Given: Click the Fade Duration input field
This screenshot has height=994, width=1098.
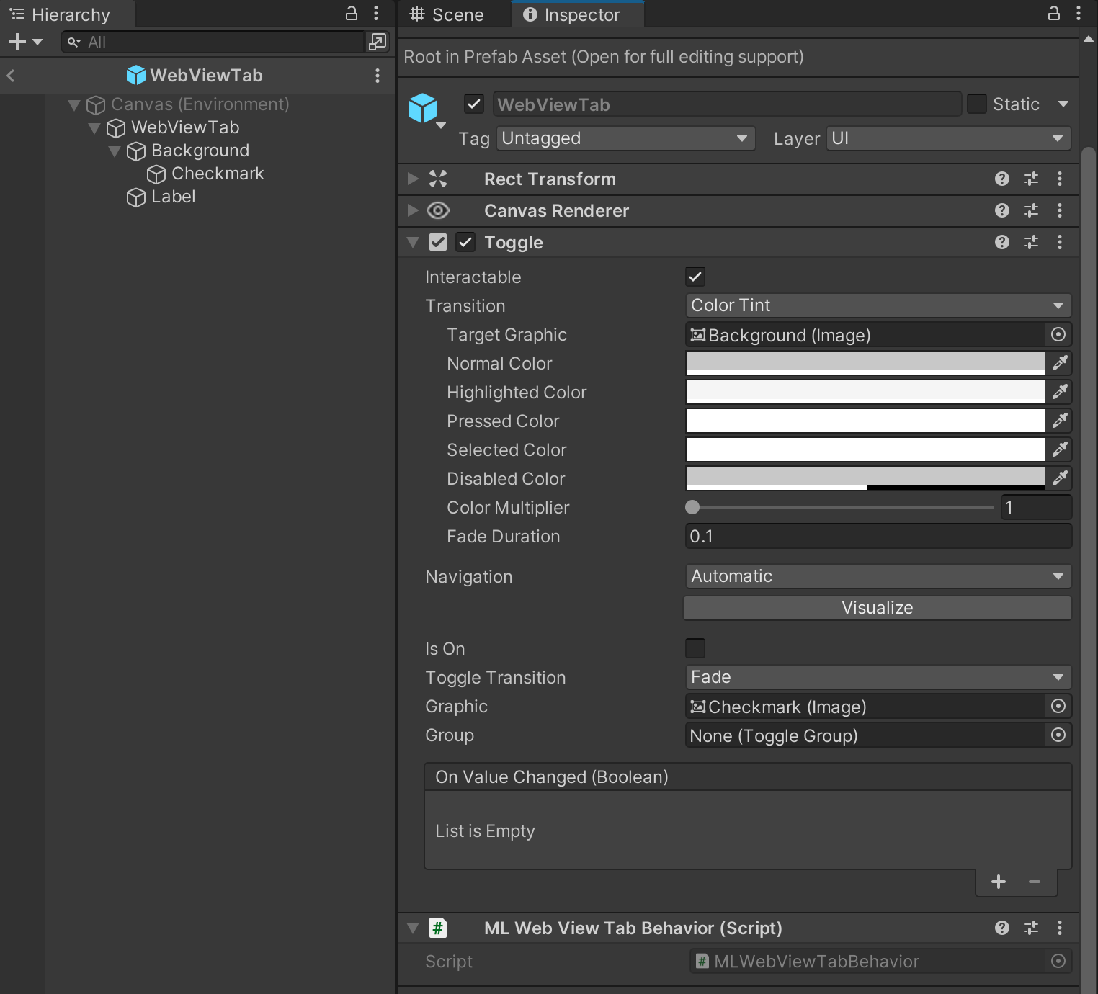Looking at the screenshot, I should [877, 536].
